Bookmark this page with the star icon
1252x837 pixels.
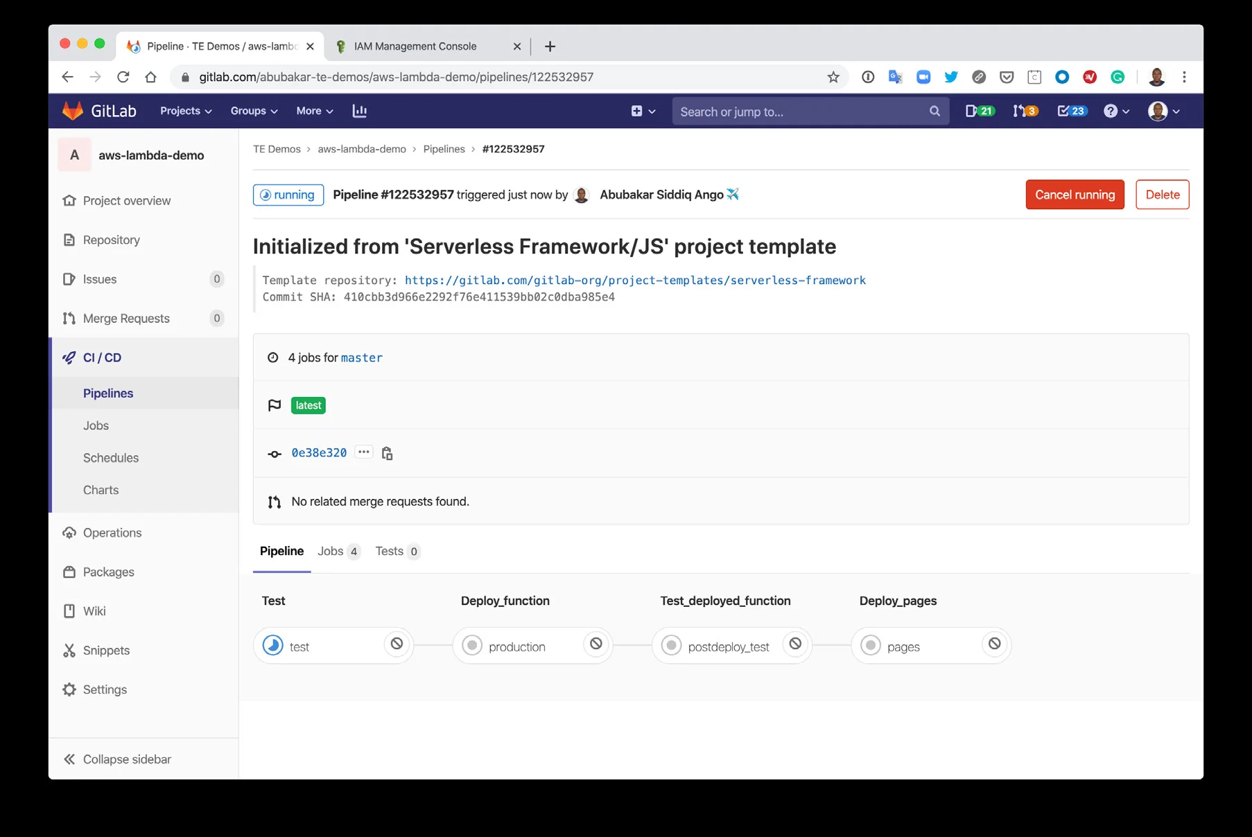click(x=833, y=77)
